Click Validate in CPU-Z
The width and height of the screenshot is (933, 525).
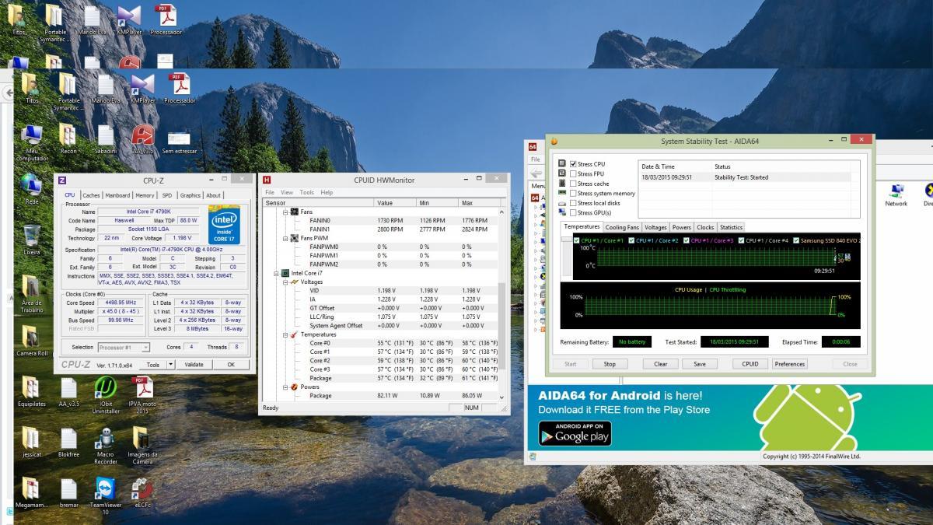pyautogui.click(x=194, y=364)
